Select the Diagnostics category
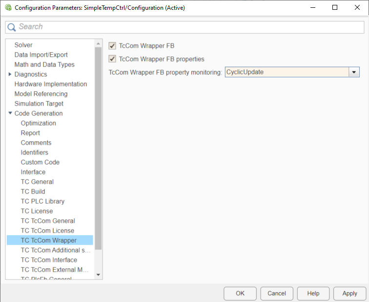The width and height of the screenshot is (369, 302). [x=31, y=74]
